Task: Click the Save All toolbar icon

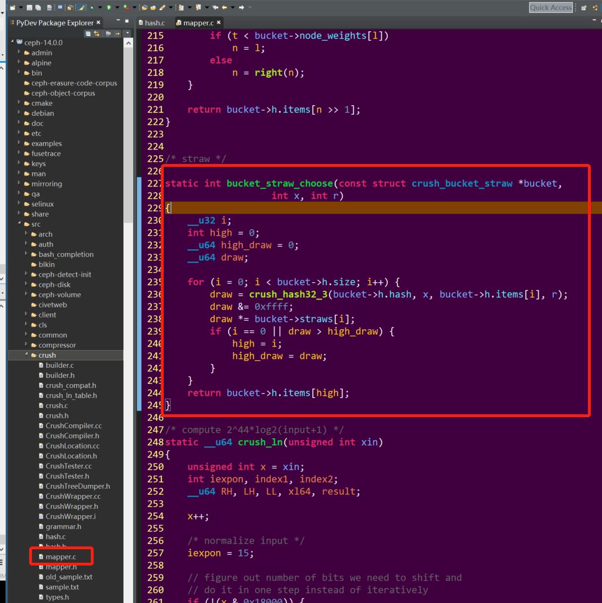Action: (38, 7)
